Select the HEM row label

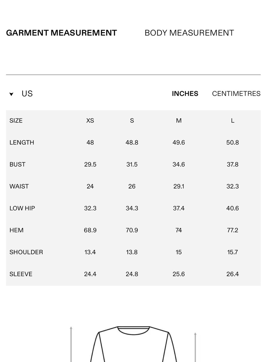[x=17, y=230]
